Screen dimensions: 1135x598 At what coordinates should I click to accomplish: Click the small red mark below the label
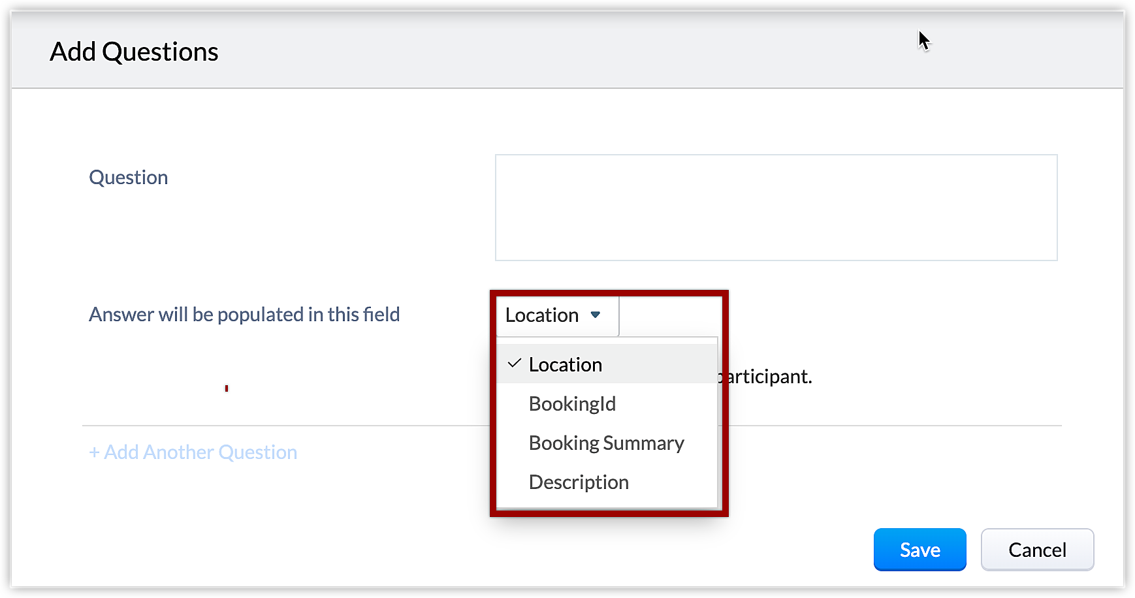[x=227, y=388]
